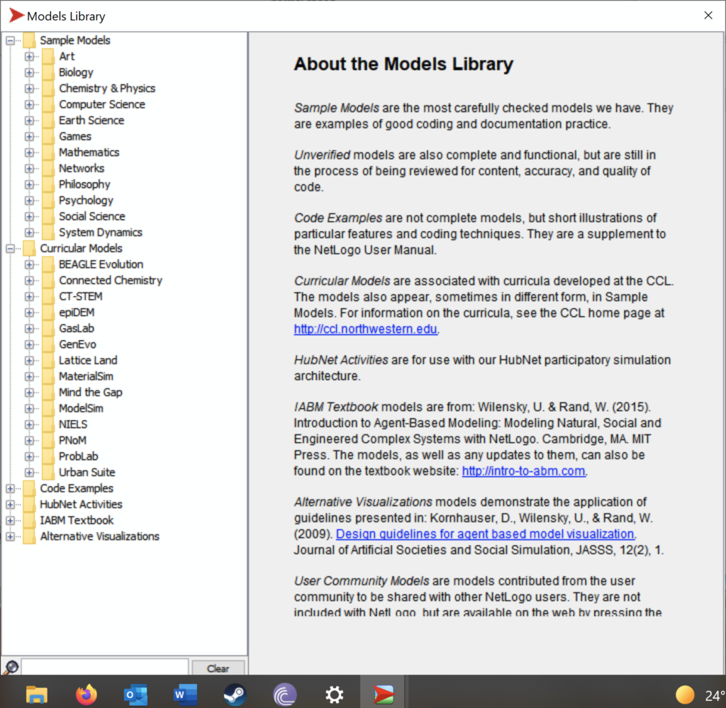
Task: Expand the Alternative Visualizations folder
Action: click(x=10, y=536)
